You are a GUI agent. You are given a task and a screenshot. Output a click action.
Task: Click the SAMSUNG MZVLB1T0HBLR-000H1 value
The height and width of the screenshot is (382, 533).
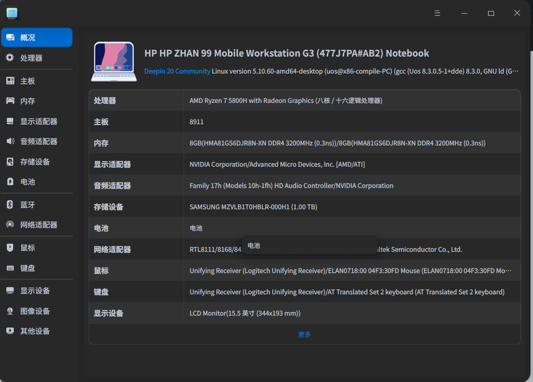click(x=253, y=207)
